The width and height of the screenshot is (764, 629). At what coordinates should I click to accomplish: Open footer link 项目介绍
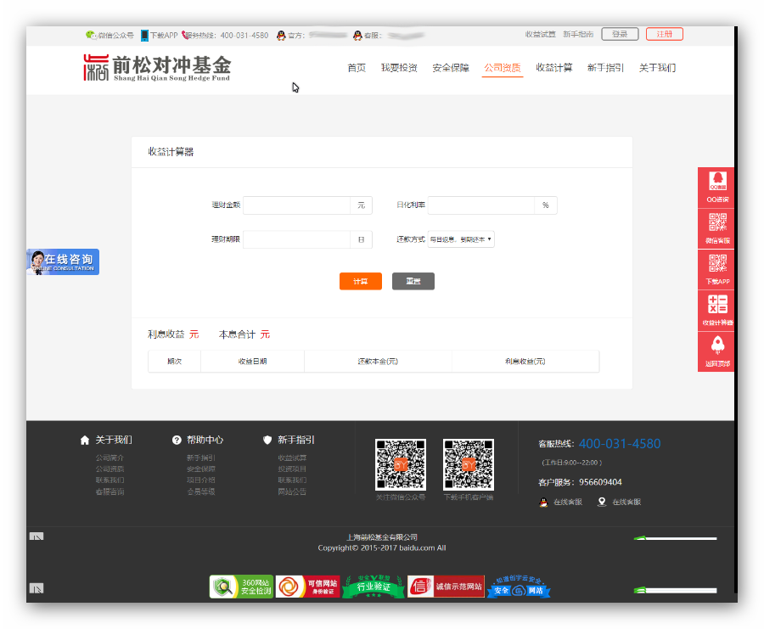point(200,480)
